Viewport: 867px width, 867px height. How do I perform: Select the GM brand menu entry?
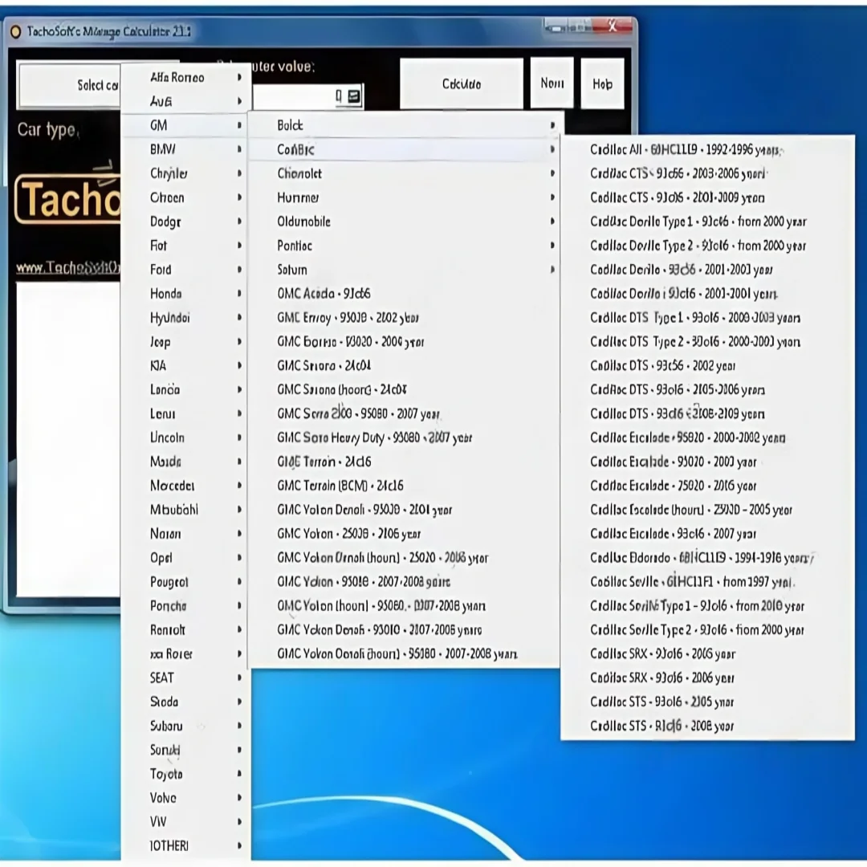point(185,125)
